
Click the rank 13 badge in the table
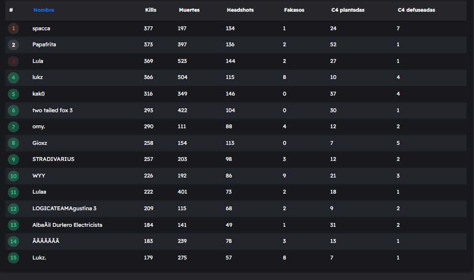point(13,225)
